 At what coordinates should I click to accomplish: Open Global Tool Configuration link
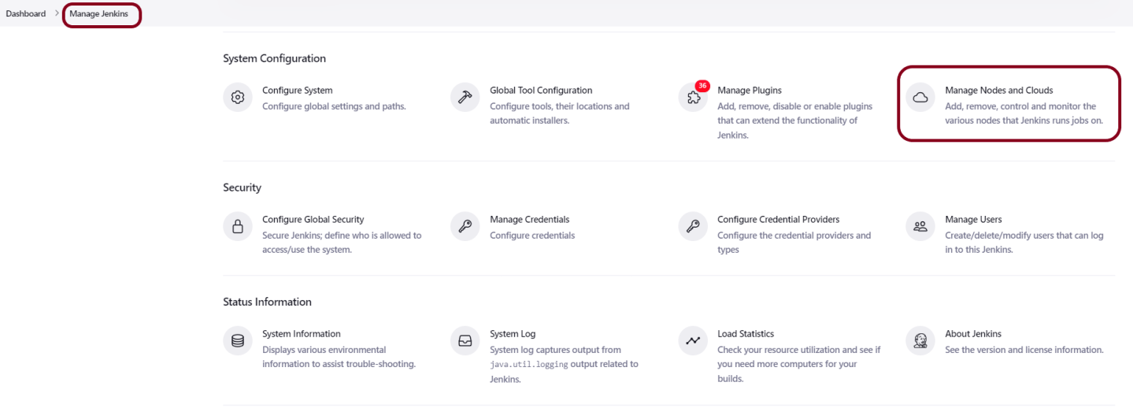(541, 91)
